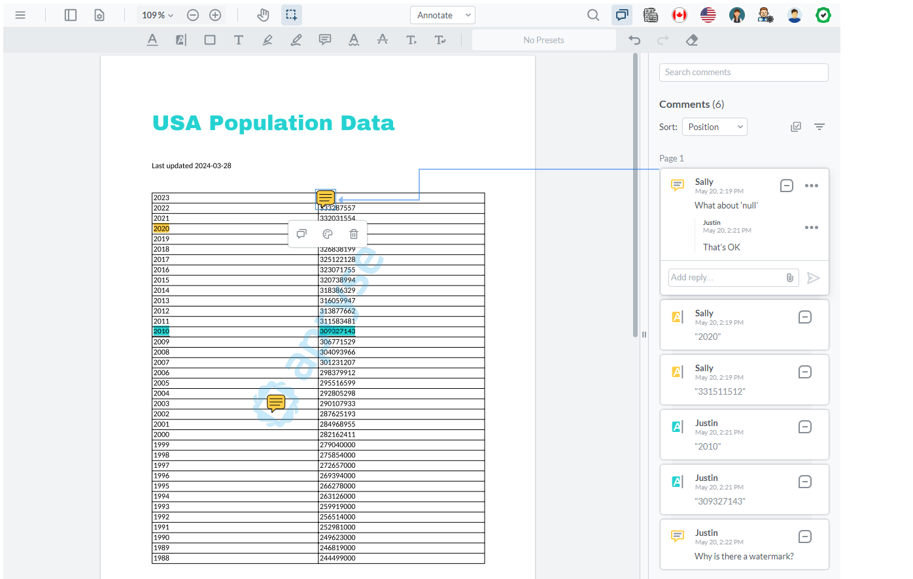
Task: Click the undo arrow
Action: [634, 40]
